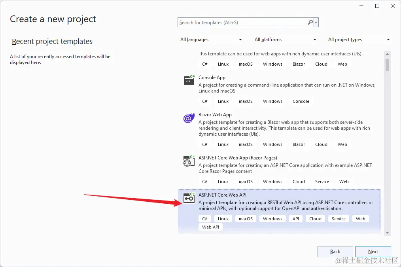
Task: Click the Console App description text
Action: [287, 88]
